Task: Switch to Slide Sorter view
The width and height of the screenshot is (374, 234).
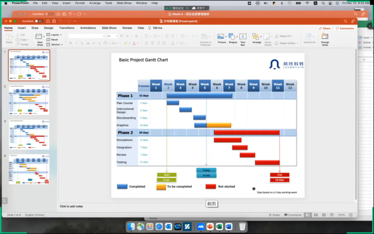Action: click(x=316, y=215)
